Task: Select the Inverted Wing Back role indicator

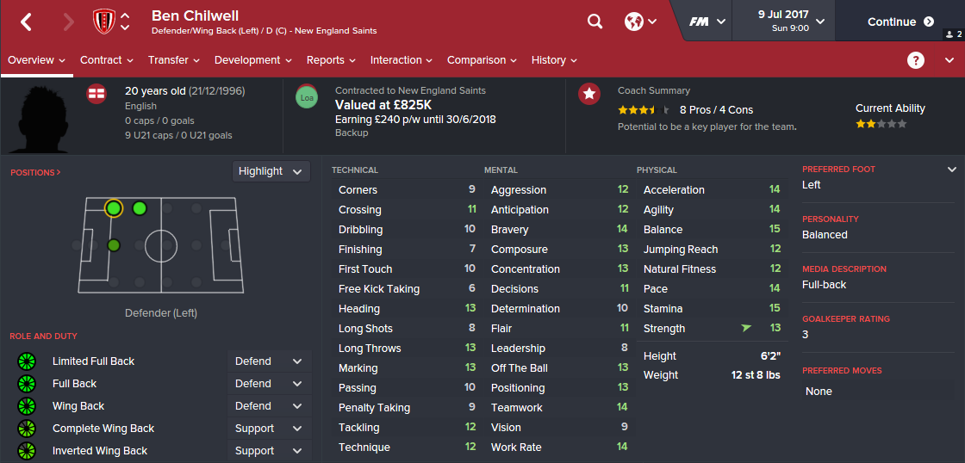Action: click(x=26, y=451)
